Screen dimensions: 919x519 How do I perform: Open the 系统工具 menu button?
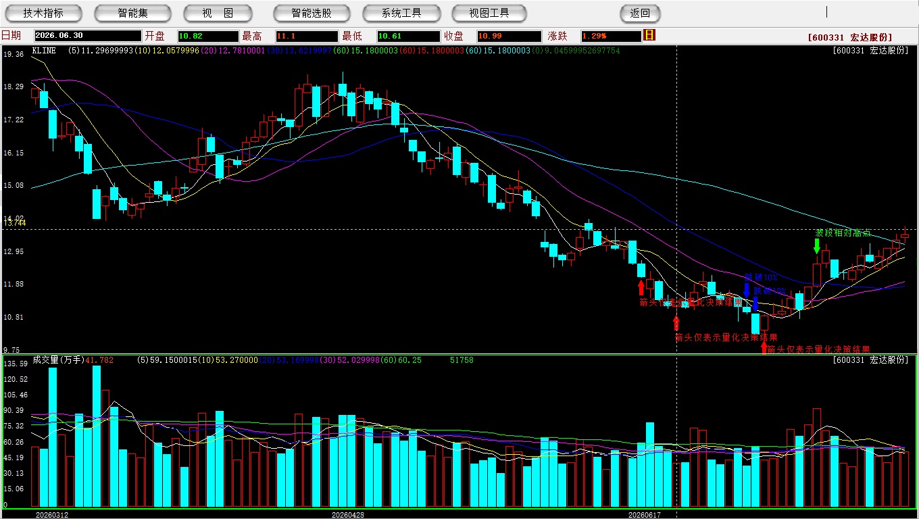(x=401, y=13)
